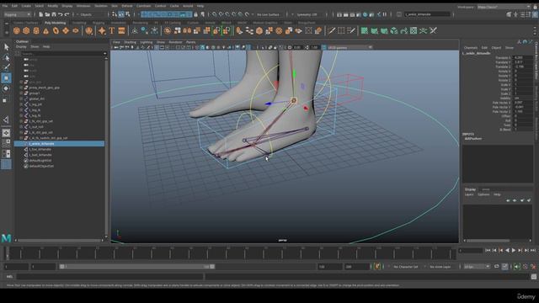This screenshot has height=303, width=539.
Task: Switch to single perspective layout in toolbox
Action: pos(6,133)
